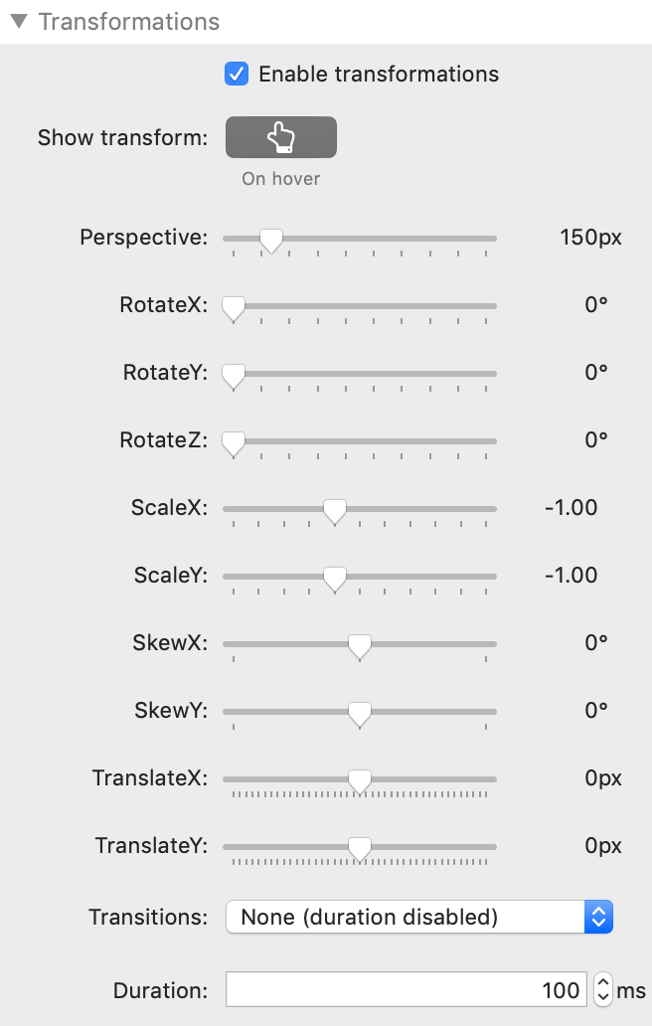Viewport: 652px width, 1026px height.
Task: Click the right end of Perspective track
Action: [x=491, y=239]
